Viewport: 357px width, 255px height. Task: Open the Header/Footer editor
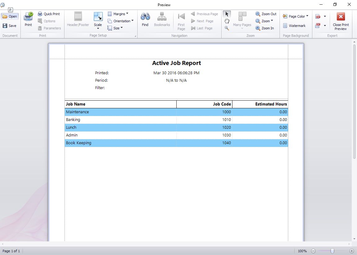pyautogui.click(x=78, y=19)
